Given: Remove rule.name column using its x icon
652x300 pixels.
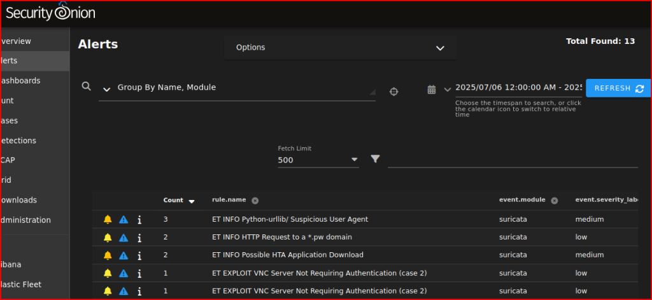Looking at the screenshot, I should click(x=255, y=200).
